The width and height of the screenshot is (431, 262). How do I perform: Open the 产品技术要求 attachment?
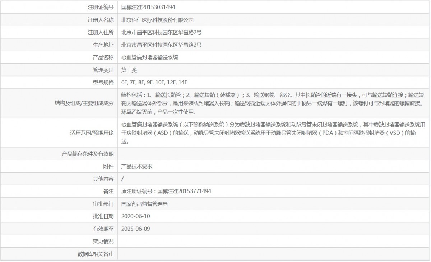pos(137,166)
